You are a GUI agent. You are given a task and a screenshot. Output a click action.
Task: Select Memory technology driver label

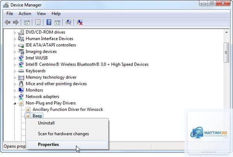[51, 77]
